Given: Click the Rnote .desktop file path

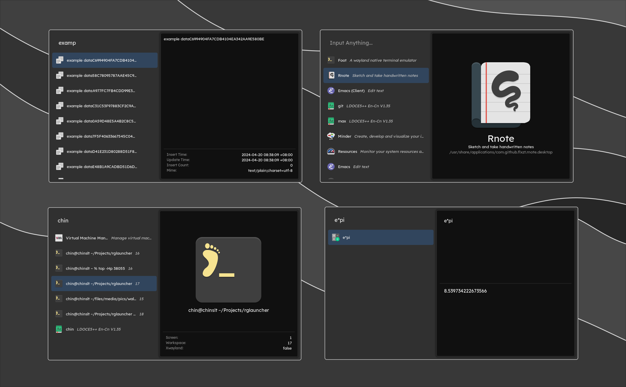Looking at the screenshot, I should 501,152.
